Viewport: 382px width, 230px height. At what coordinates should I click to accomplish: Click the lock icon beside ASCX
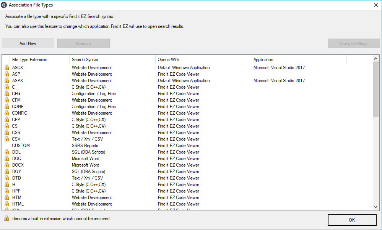pyautogui.click(x=7, y=68)
